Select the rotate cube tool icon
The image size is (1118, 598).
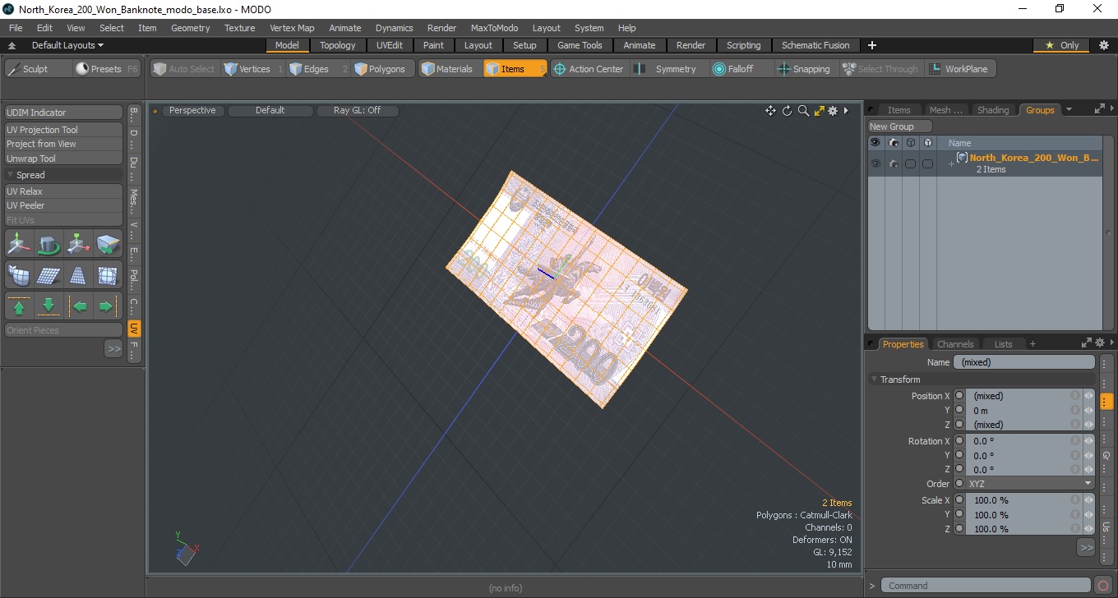(x=49, y=244)
